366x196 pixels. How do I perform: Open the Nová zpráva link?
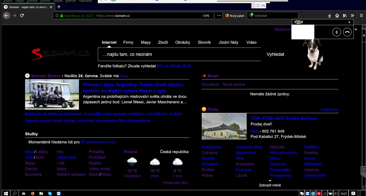click(x=234, y=84)
